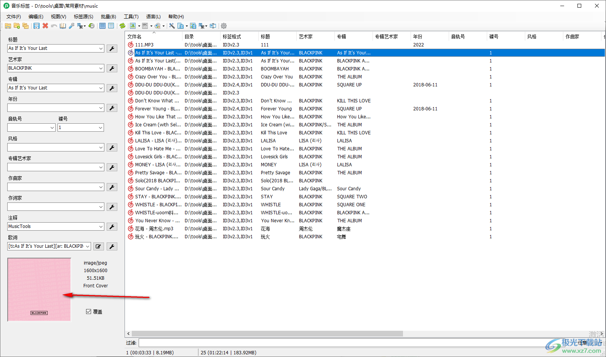The height and width of the screenshot is (357, 606).
Task: Click the open folder toolbar icon
Action: click(x=8, y=26)
